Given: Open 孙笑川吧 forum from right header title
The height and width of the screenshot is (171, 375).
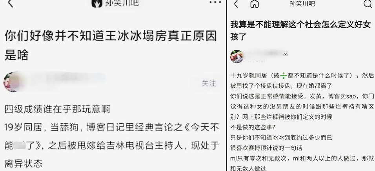Looking at the screenshot, I should [302, 4].
